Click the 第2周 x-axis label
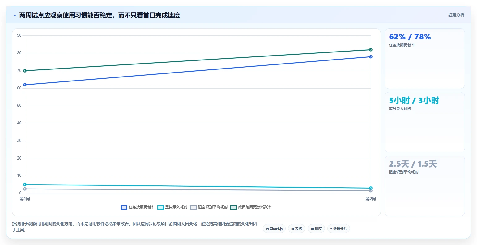 371,199
